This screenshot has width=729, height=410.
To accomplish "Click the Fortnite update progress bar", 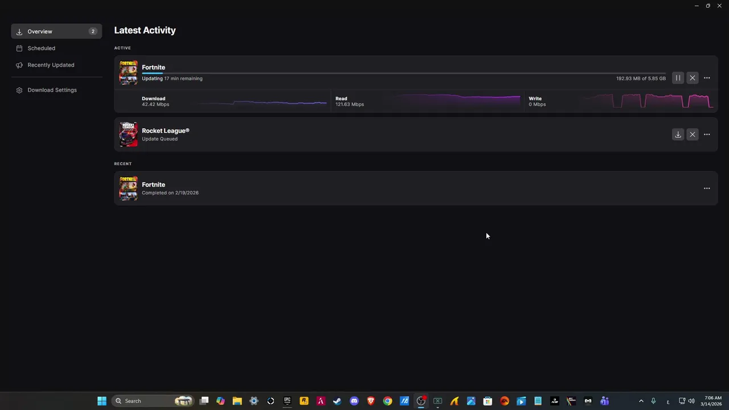I will pos(404,73).
